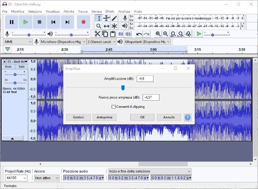Viewport: 258px width, 189px height.
Task: Click the Amplificazione (dB) input field
Action: (145, 79)
